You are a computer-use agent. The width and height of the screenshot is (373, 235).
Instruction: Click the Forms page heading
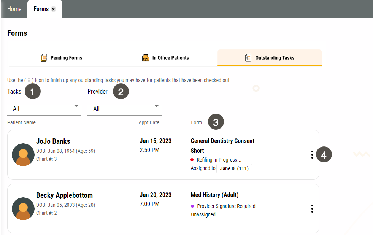17,33
